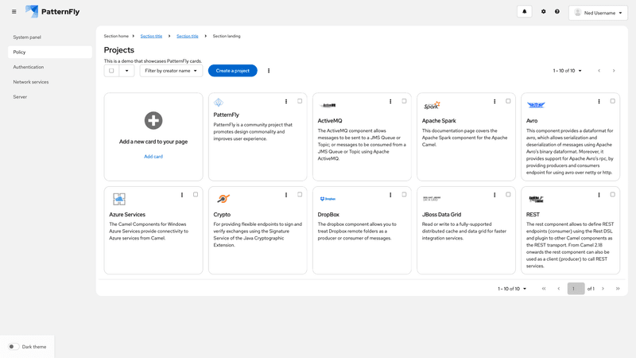Expand the Filter by creator name dropdown
This screenshot has height=358, width=636.
click(x=171, y=71)
